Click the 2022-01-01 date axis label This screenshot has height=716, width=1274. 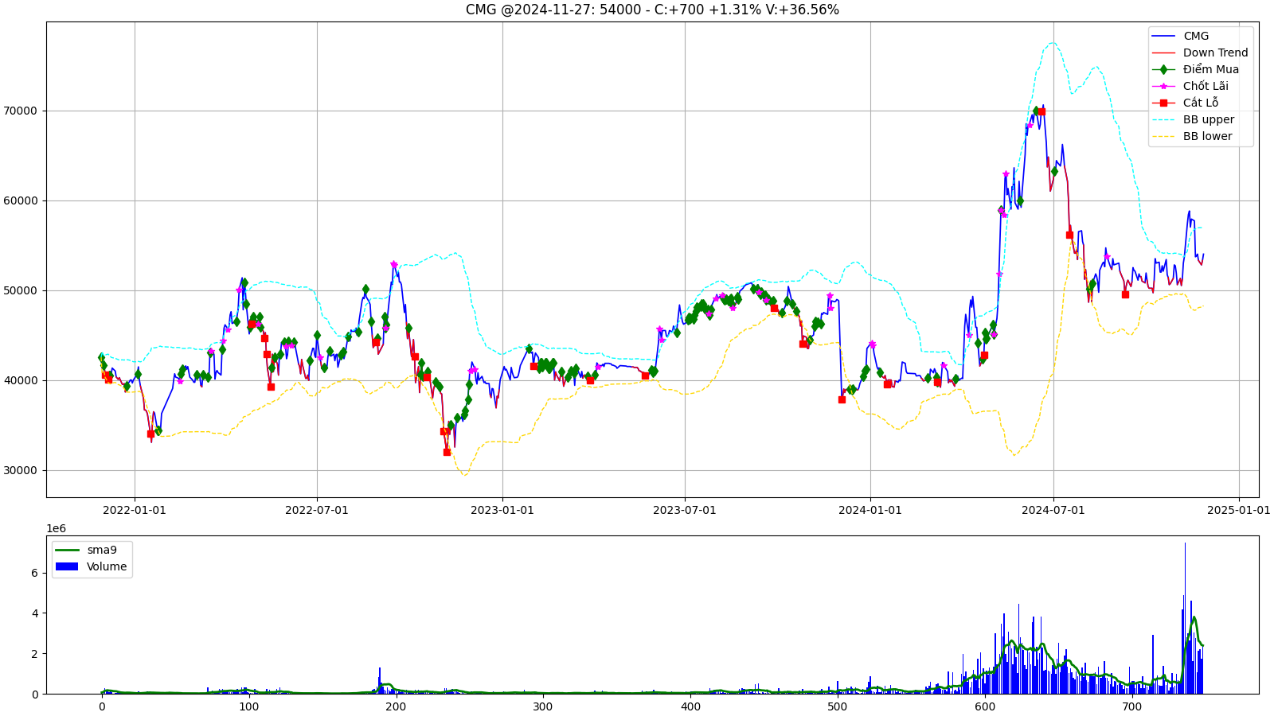pyautogui.click(x=135, y=510)
